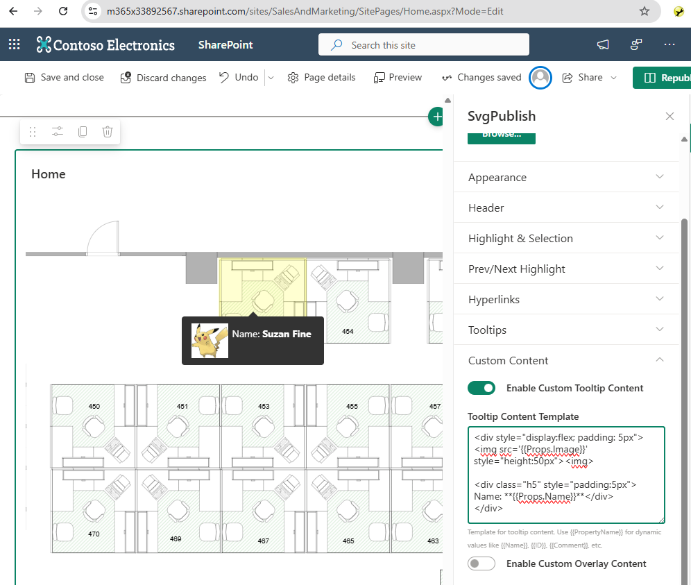The width and height of the screenshot is (691, 585).
Task: Click the Home page title
Action: [49, 174]
